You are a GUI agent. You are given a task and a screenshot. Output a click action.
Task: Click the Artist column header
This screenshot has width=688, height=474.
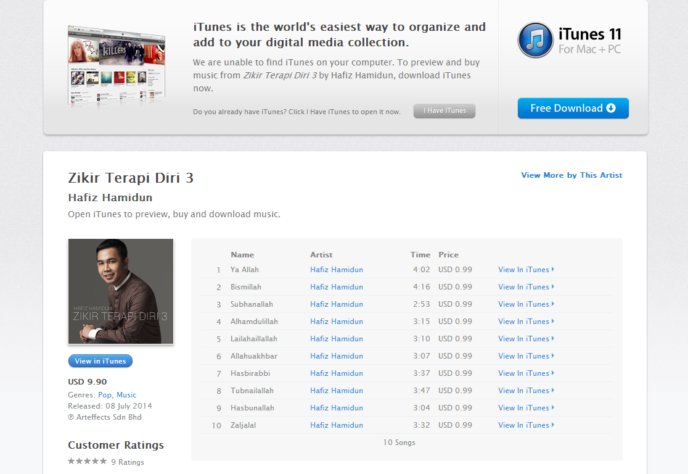click(x=321, y=254)
